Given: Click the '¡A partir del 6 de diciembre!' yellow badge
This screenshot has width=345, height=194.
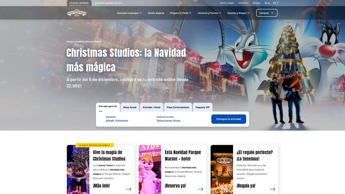Looking at the screenshot, I should (95, 145).
